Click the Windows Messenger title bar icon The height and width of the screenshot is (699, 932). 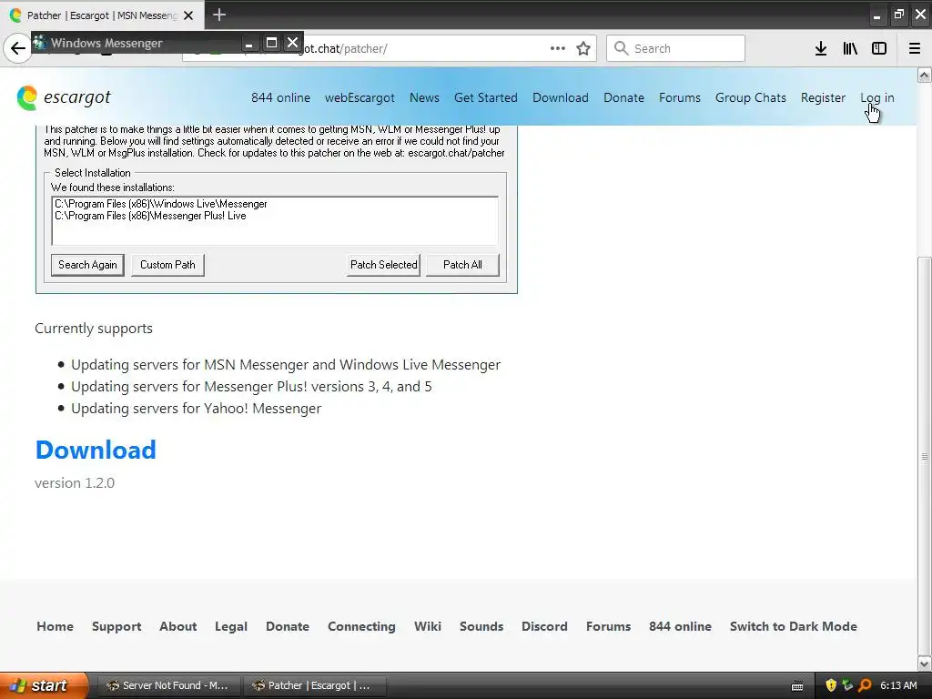tap(40, 43)
